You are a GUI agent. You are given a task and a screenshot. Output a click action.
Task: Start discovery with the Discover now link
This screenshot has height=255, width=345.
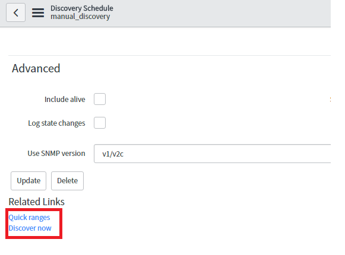click(x=30, y=228)
